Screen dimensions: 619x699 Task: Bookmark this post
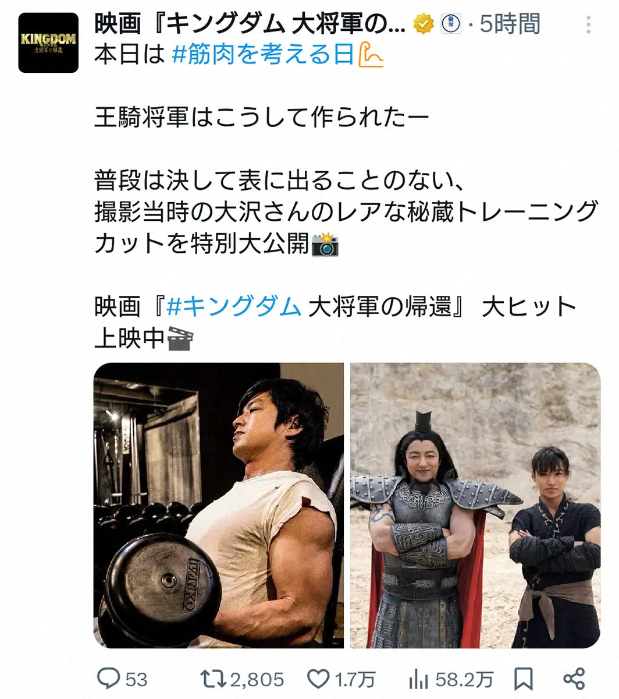click(524, 679)
